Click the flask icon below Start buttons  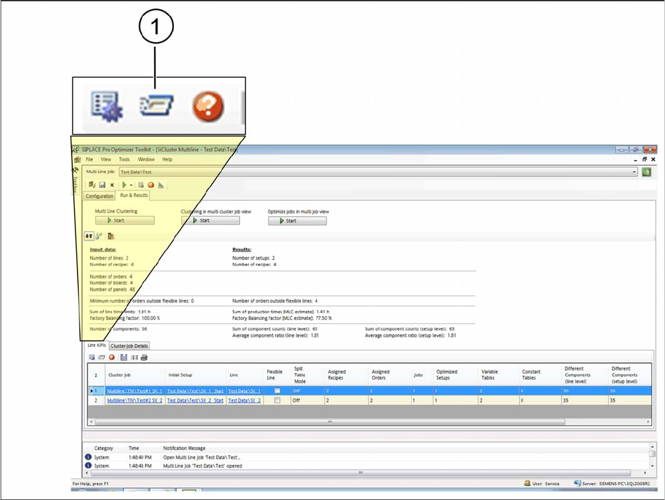(98, 236)
